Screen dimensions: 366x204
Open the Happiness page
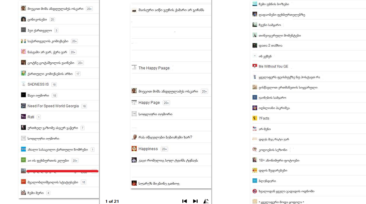click(x=148, y=149)
